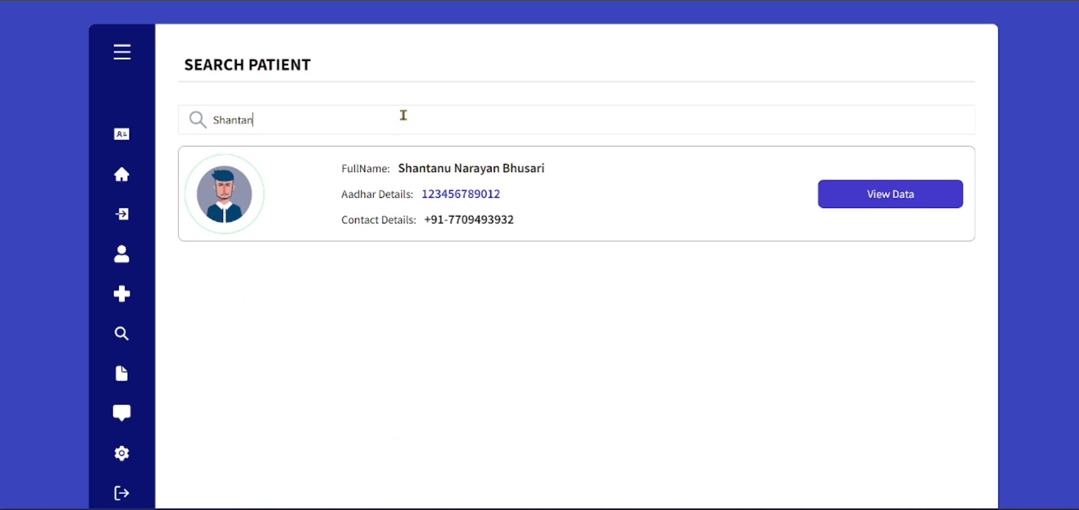1079x510 pixels.
Task: Click the sign-in arrow icon in sidebar
Action: (122, 214)
